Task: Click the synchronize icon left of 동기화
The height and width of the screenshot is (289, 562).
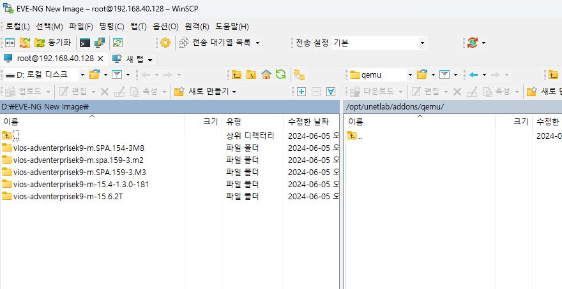Action: pyautogui.click(x=25, y=43)
